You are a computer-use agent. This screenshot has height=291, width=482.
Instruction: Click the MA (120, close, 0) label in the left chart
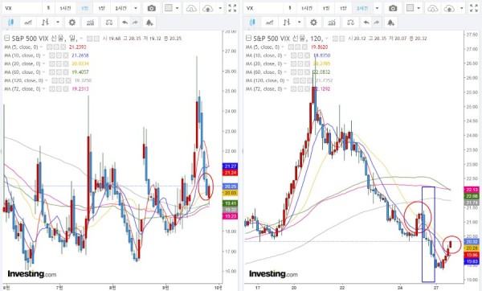coord(23,80)
